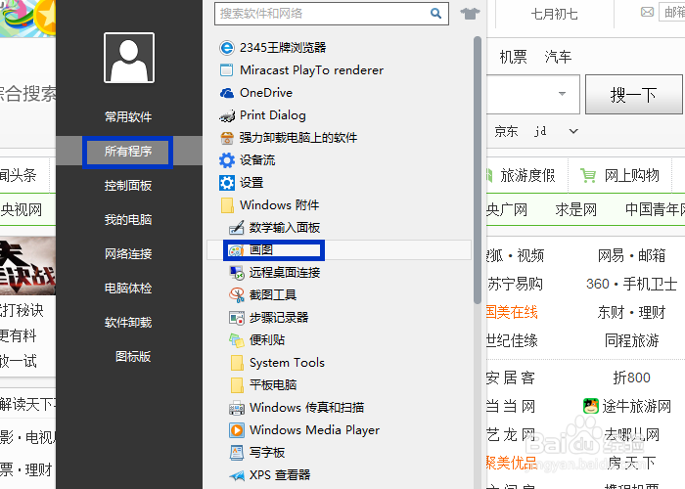Click the mail envelope icon
The width and height of the screenshot is (685, 489).
647,12
